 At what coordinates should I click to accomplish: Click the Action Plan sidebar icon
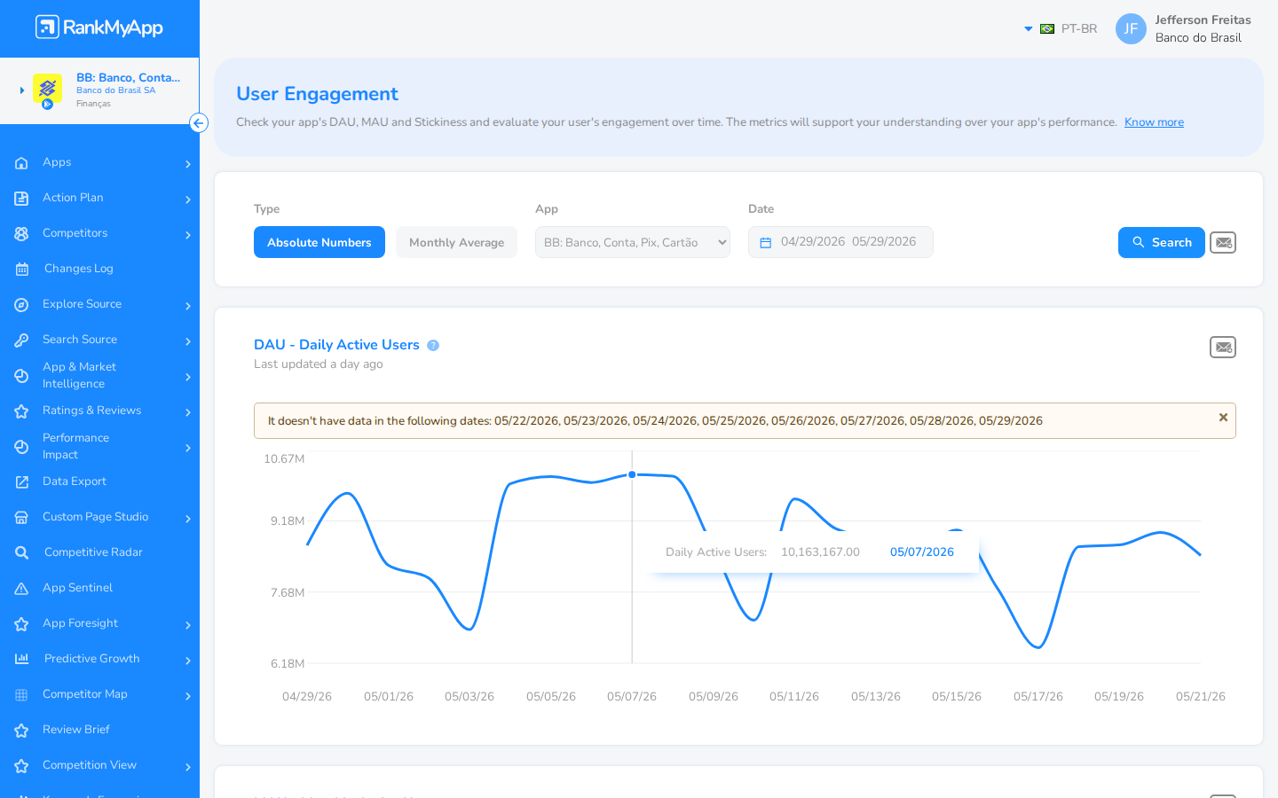21,199
